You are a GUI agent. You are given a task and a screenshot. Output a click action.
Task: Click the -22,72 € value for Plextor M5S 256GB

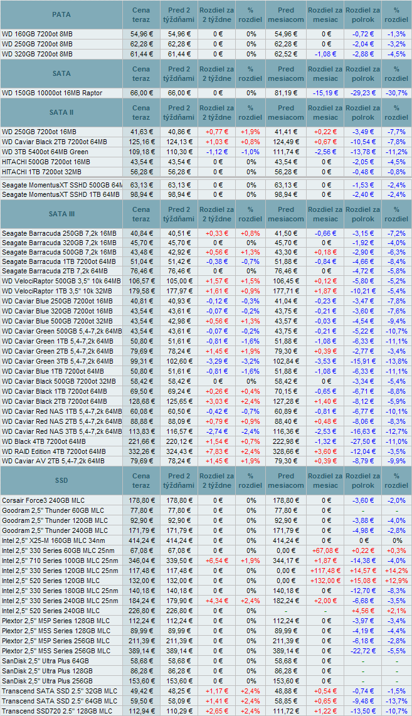[362, 651]
